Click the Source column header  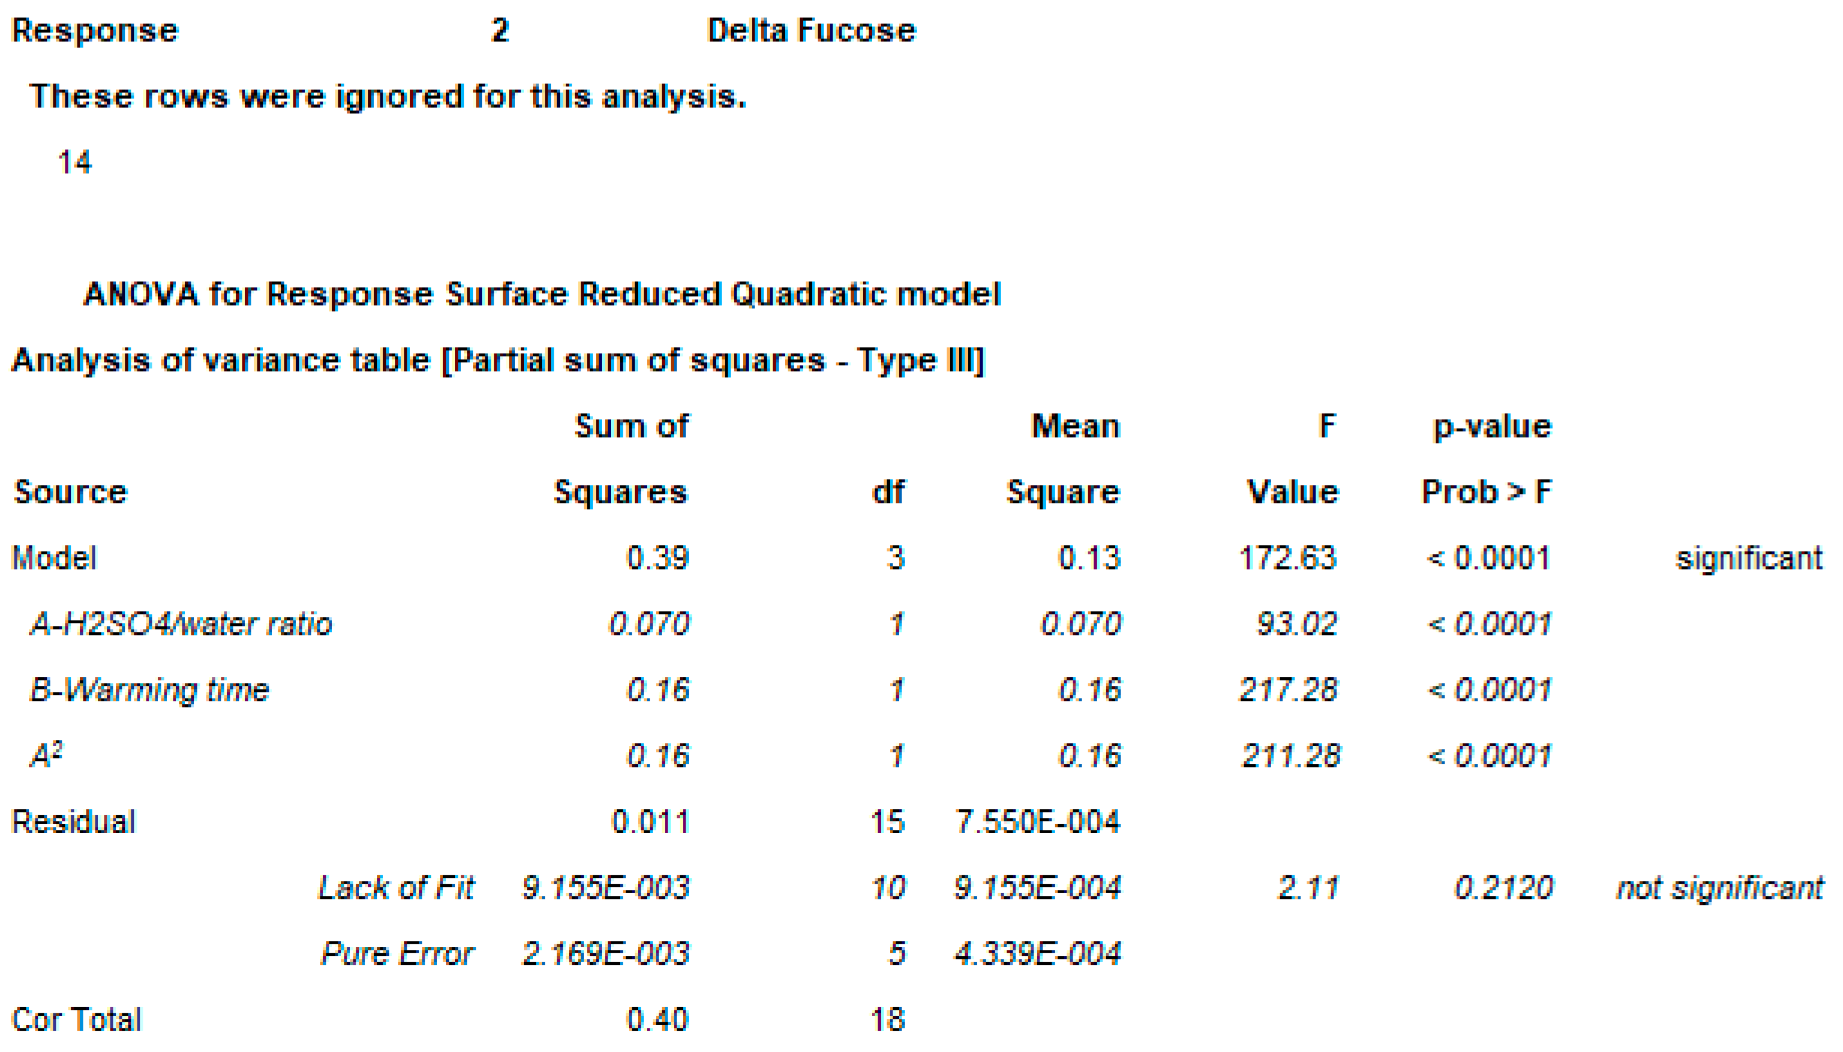[x=70, y=492]
